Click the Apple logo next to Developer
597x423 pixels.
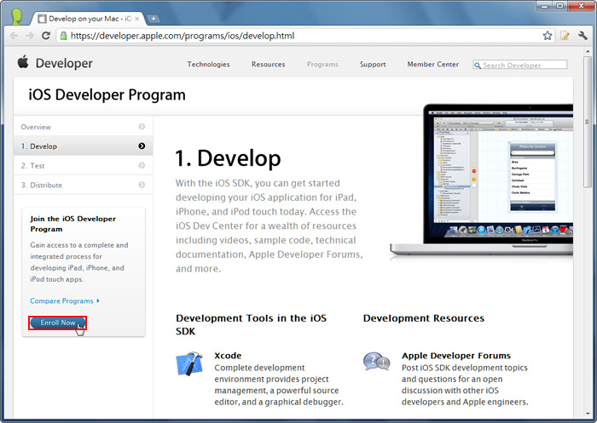point(23,61)
